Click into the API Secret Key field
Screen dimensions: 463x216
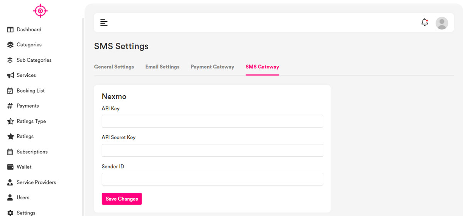coord(212,150)
